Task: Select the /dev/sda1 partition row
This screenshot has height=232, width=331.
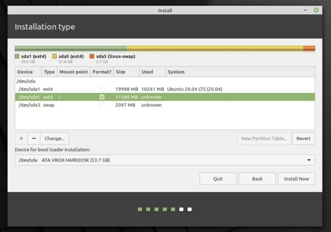Action: (x=165, y=89)
